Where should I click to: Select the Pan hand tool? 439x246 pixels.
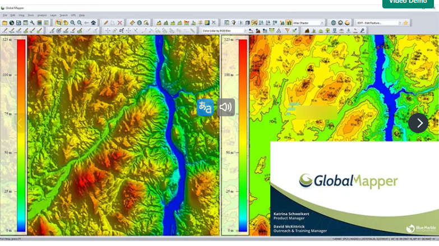click(66, 23)
